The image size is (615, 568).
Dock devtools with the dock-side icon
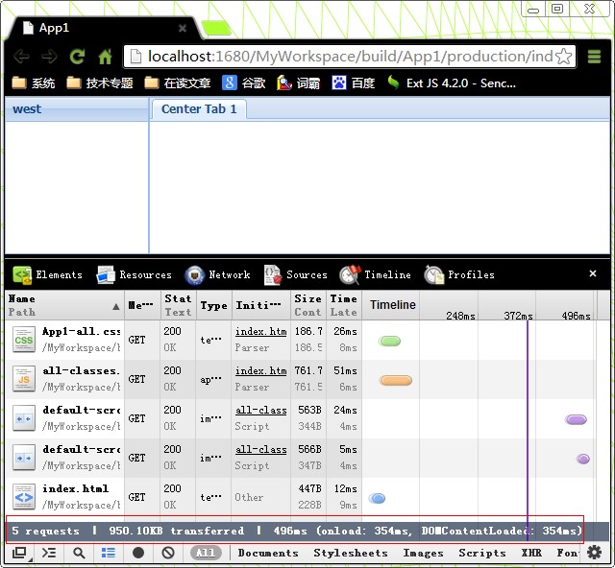click(19, 553)
